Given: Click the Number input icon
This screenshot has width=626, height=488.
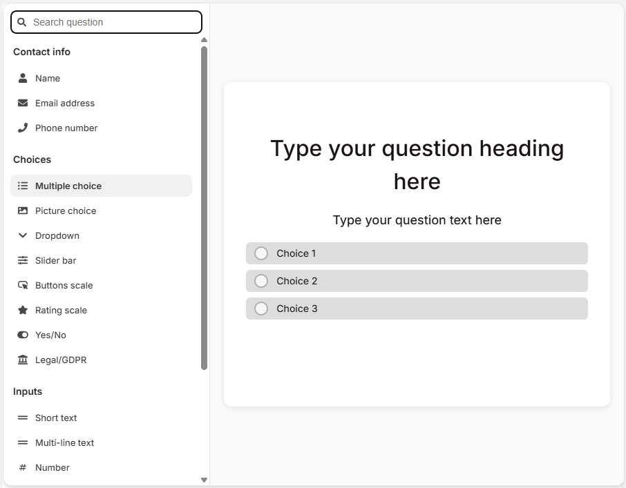Looking at the screenshot, I should [22, 467].
